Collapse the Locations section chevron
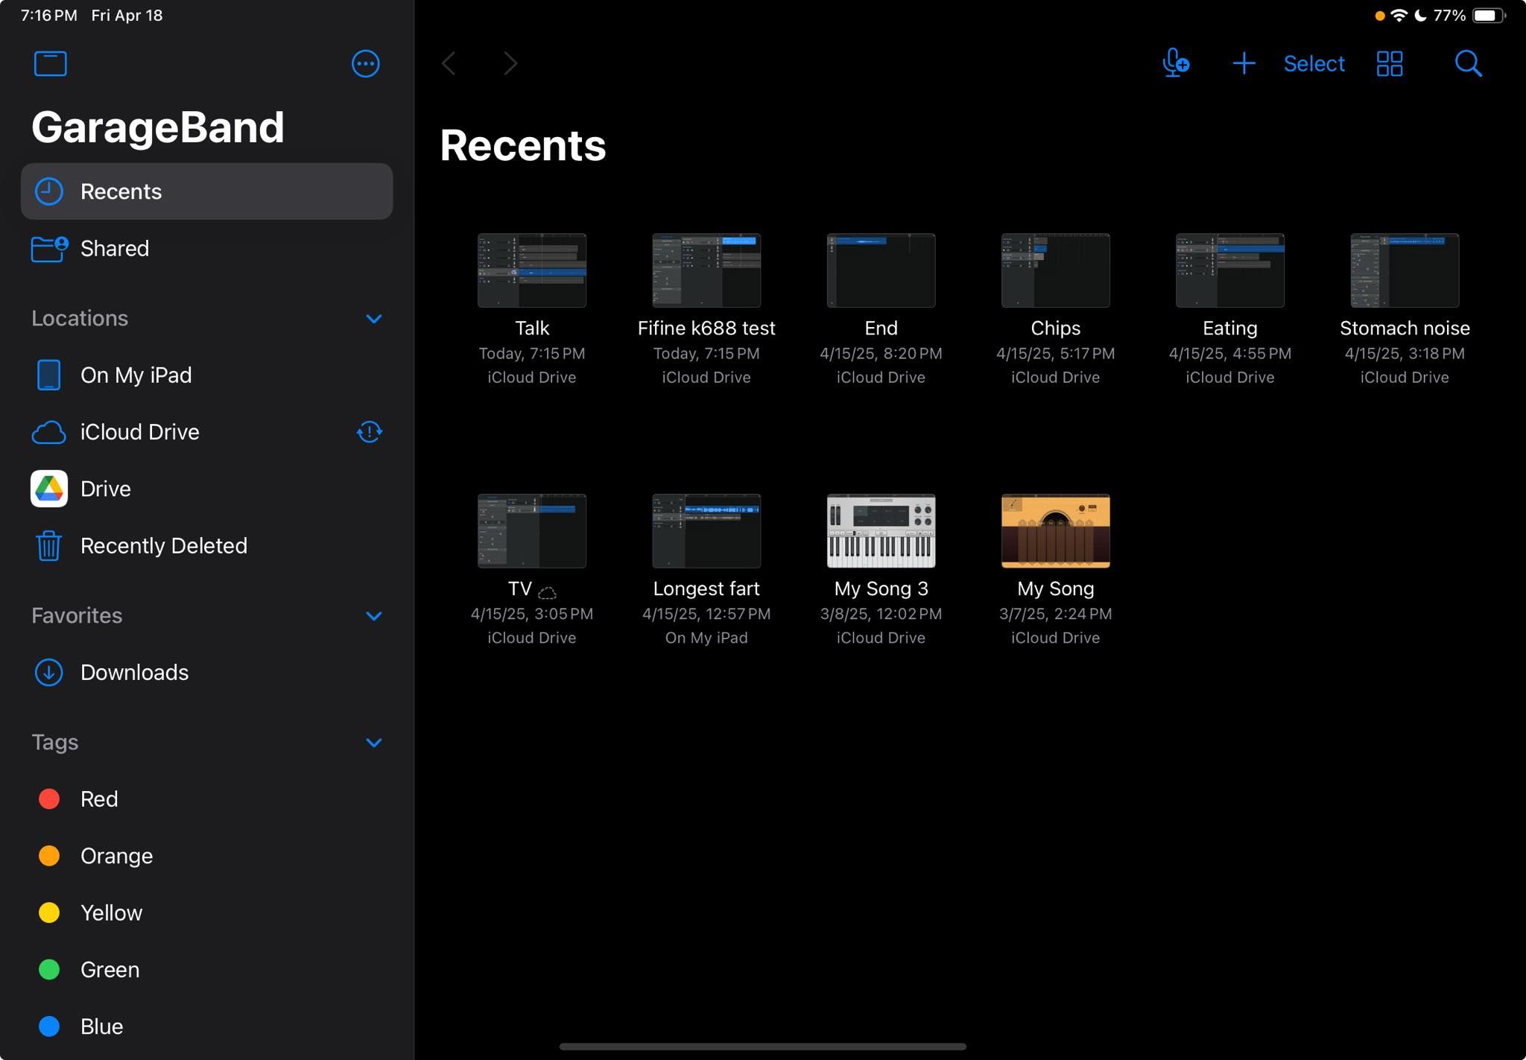 click(x=374, y=319)
